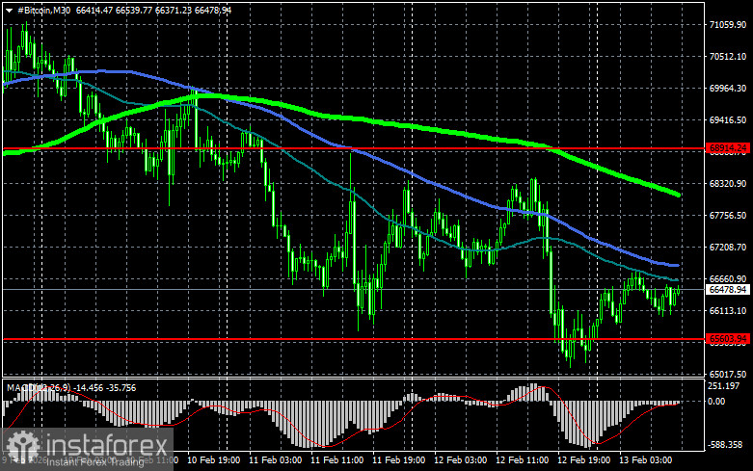Viewport: 753px width, 471px height.
Task: Click the 12 Feb 19:00 time label
Action: point(584,460)
